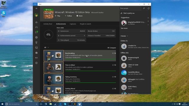The image size is (189, 106).
Task: Close the Suggestions section
Action: 148,18
